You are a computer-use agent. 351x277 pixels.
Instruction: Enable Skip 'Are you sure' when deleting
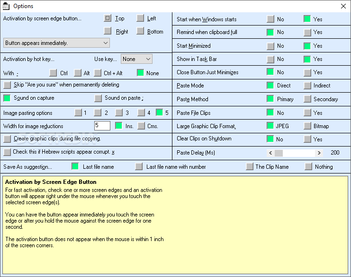point(7,85)
